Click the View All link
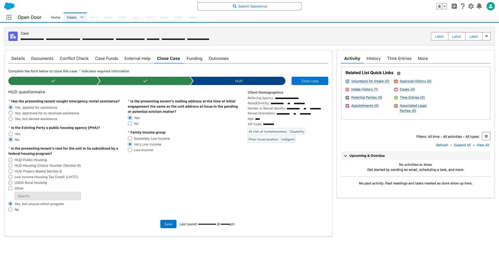 click(x=483, y=145)
